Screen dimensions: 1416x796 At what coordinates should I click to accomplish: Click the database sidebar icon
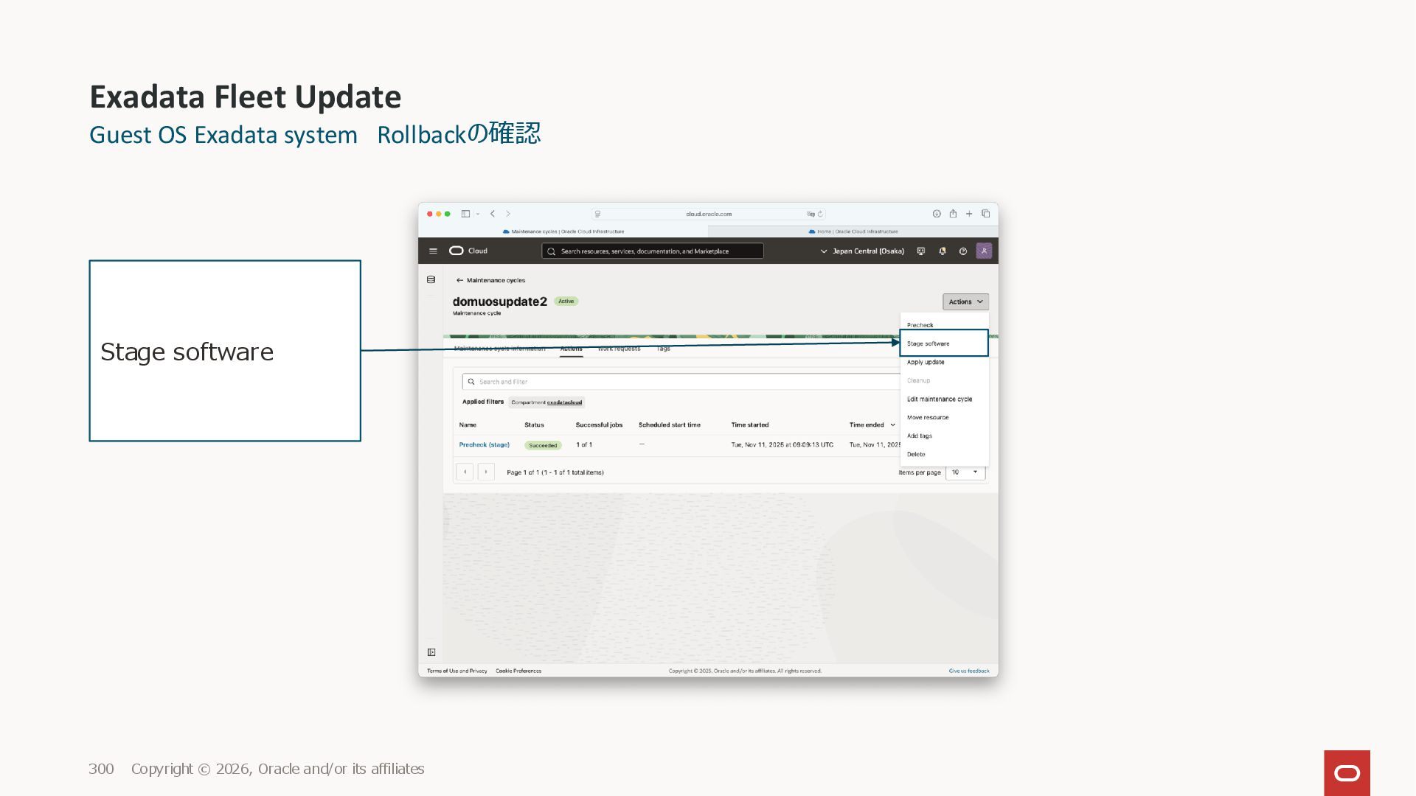[431, 280]
